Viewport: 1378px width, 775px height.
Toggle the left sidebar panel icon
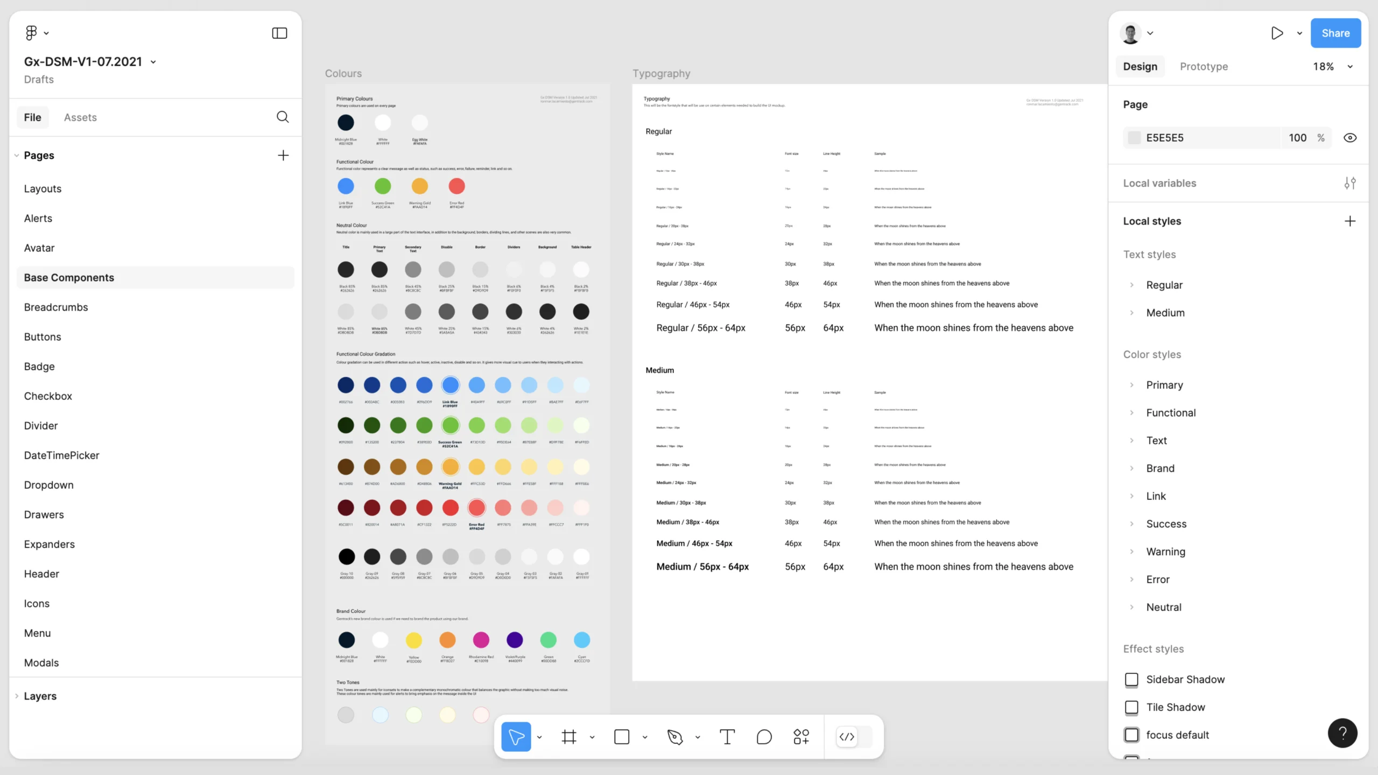point(279,33)
